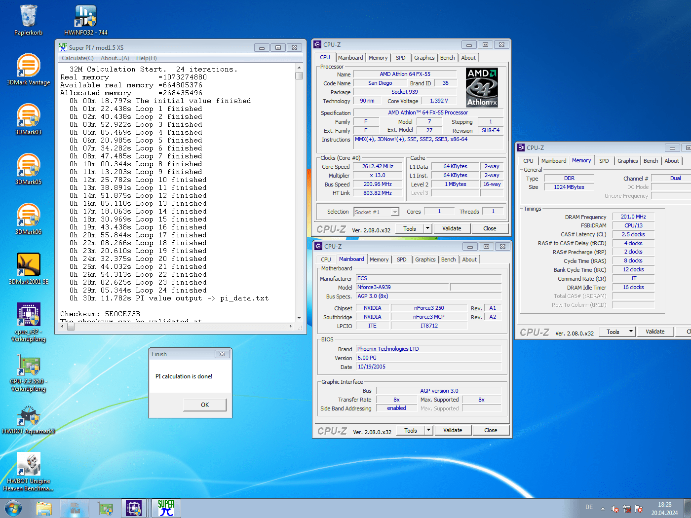Screen dimensions: 691x518
Task: Open Graphics tab in the Mainboard CPU-Z window
Action: (x=425, y=259)
